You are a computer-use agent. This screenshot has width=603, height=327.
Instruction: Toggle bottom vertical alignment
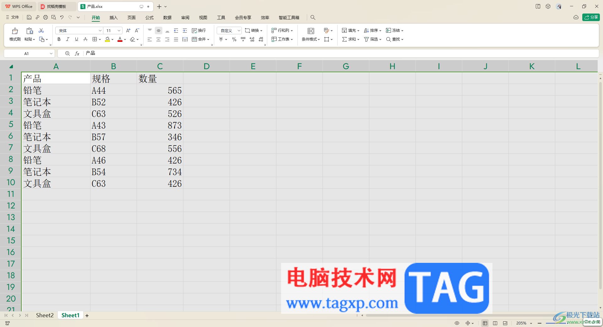pyautogui.click(x=167, y=30)
